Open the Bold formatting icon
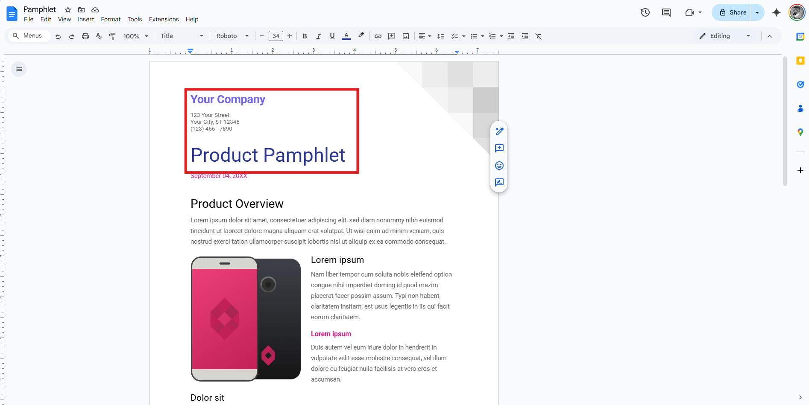This screenshot has height=405, width=809. pos(305,36)
